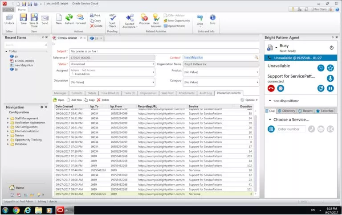The height and width of the screenshot is (215, 342).
Task: Add an Appointment
Action: (x=174, y=26)
